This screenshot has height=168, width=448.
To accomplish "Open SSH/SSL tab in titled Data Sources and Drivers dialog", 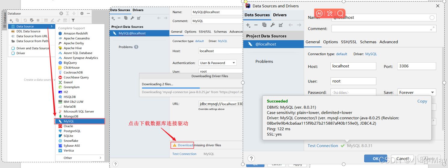I will (x=349, y=42).
